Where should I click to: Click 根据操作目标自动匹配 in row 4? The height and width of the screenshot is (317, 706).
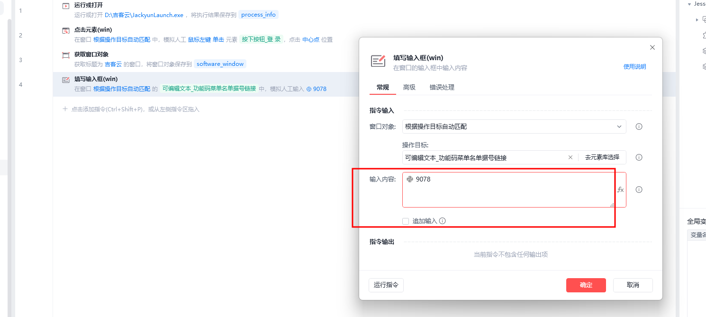click(122, 89)
